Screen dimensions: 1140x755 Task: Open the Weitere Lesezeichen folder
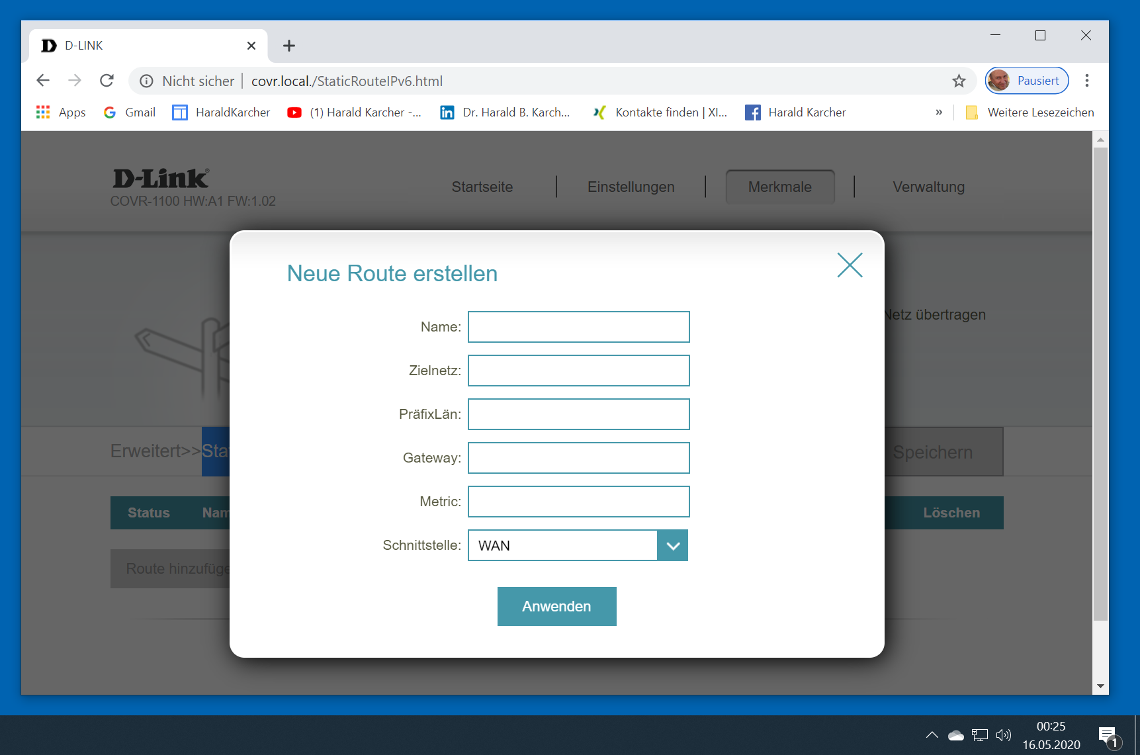click(x=1030, y=112)
